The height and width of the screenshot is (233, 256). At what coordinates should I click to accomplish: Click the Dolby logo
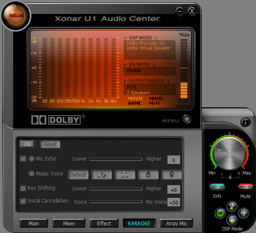click(58, 119)
